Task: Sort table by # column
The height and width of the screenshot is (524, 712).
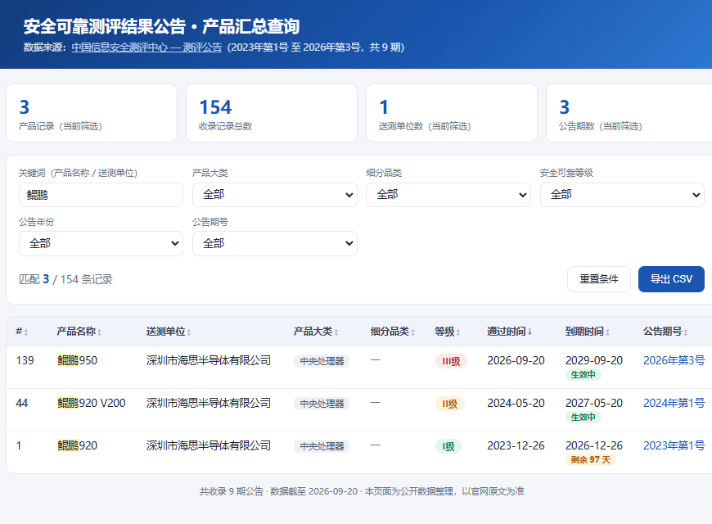Action: (x=22, y=332)
